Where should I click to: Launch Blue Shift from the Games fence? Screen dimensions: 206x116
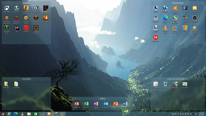[x=16, y=9]
